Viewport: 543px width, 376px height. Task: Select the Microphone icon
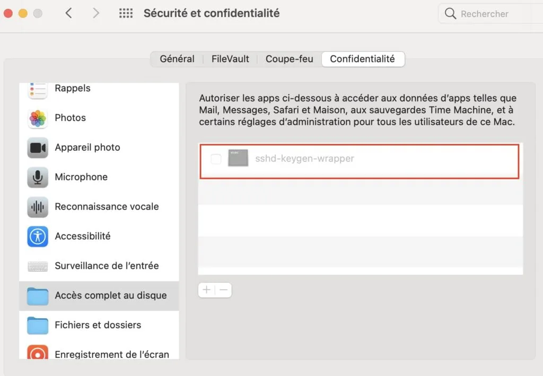pyautogui.click(x=38, y=177)
